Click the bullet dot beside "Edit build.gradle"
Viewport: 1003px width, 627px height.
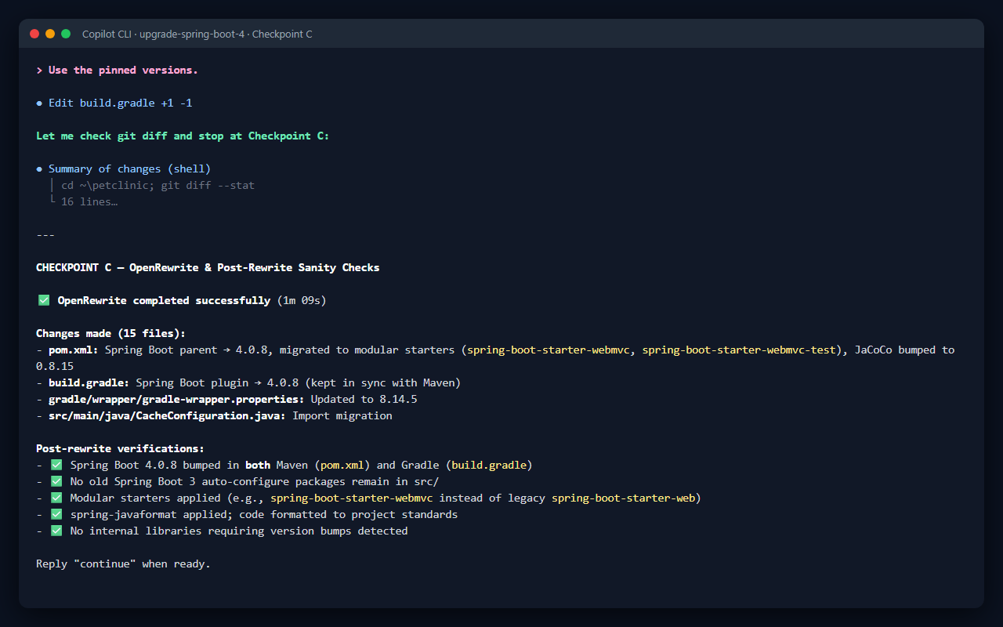(x=39, y=103)
